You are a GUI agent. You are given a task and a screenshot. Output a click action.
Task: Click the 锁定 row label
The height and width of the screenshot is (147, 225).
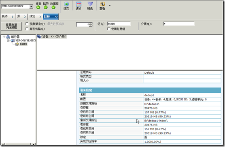coord(83,137)
